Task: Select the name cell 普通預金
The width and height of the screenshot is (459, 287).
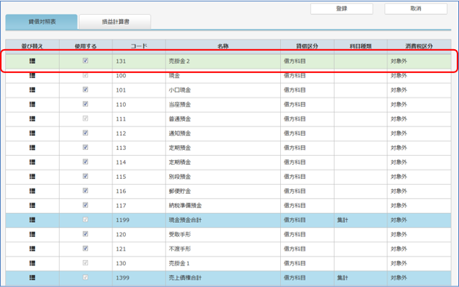Action: pos(223,119)
